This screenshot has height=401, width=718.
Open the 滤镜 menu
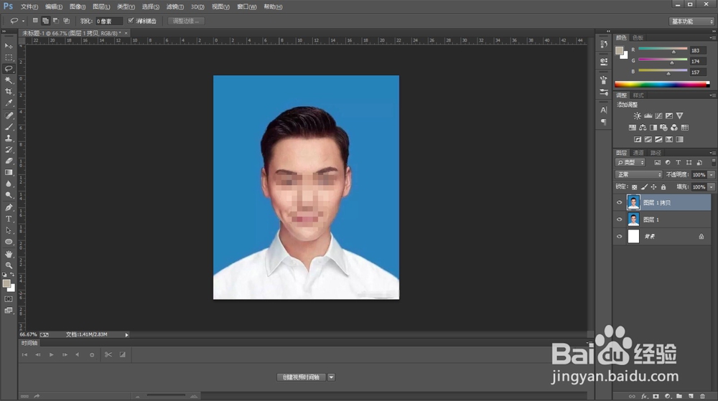[x=174, y=6]
